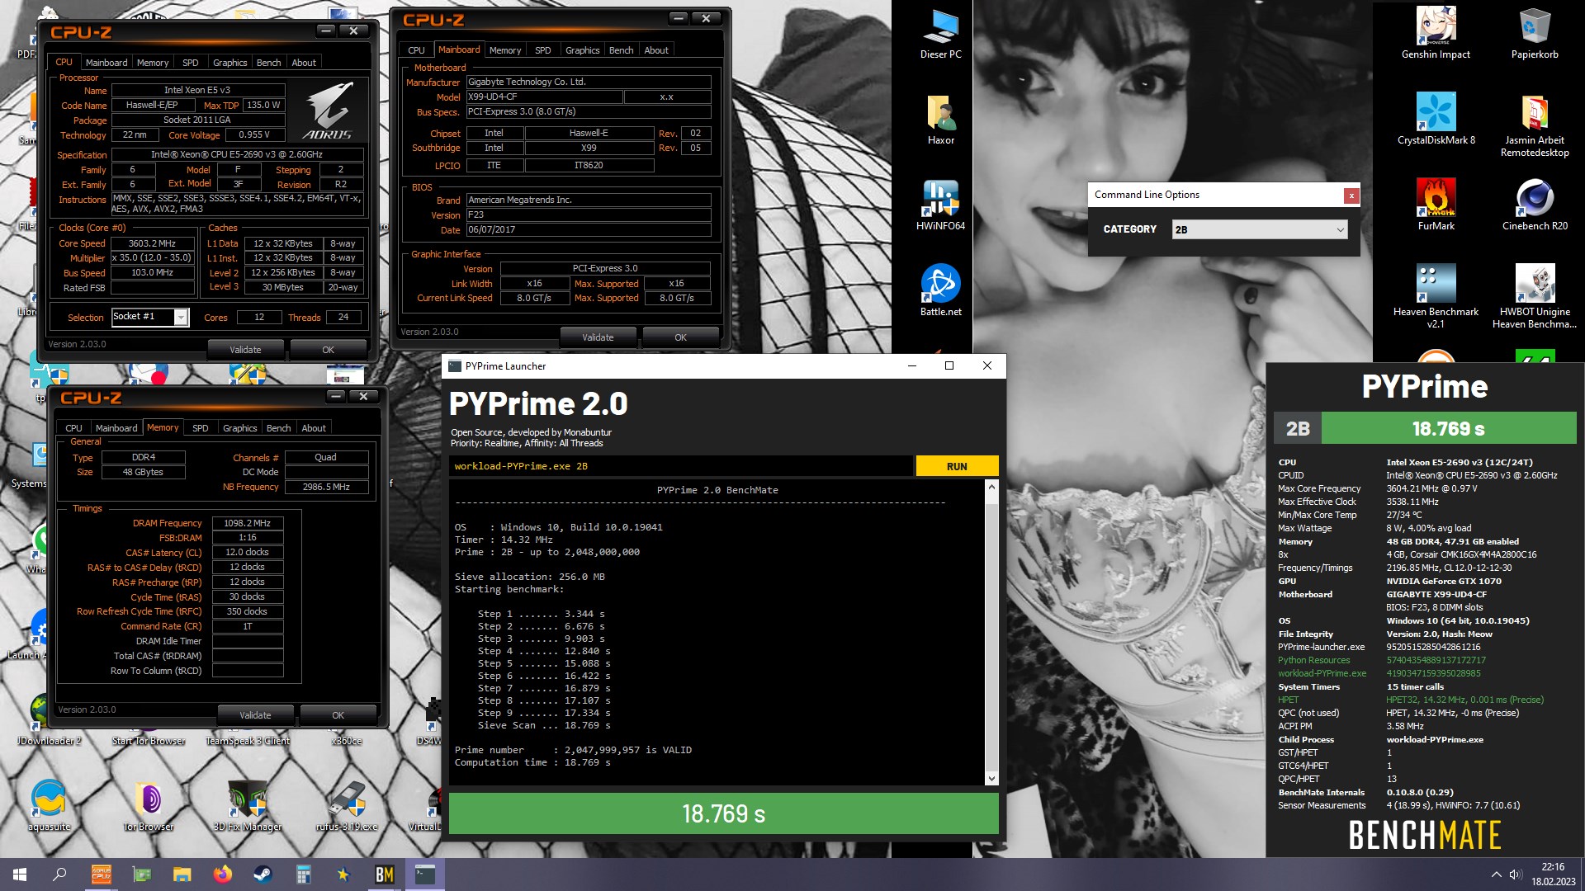Click Validate in CPU-Z CPU window
The height and width of the screenshot is (891, 1585).
coord(245,350)
